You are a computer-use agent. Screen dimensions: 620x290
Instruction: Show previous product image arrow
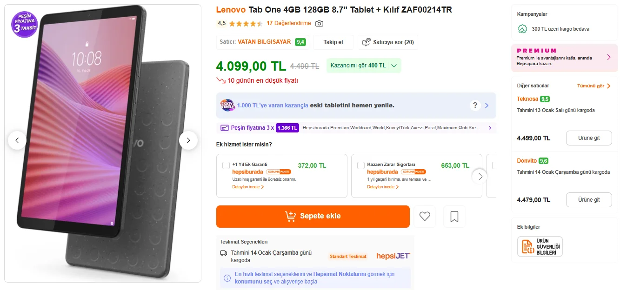pos(17,140)
